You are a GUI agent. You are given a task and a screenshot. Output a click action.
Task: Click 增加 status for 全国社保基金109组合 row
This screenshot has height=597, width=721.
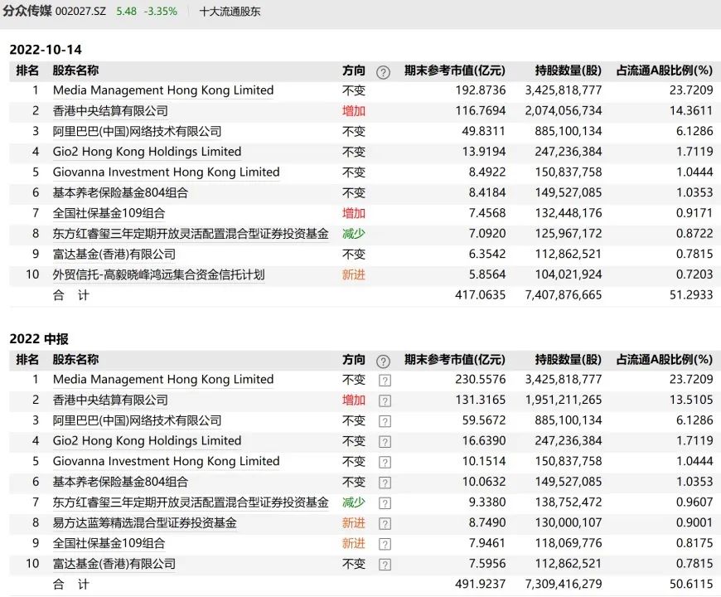(x=354, y=213)
